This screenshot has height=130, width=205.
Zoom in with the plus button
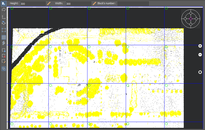(x=200, y=46)
